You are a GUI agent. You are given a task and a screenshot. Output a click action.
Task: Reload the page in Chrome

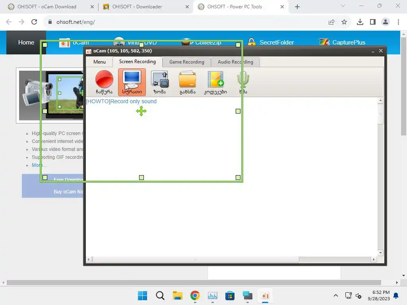click(34, 22)
